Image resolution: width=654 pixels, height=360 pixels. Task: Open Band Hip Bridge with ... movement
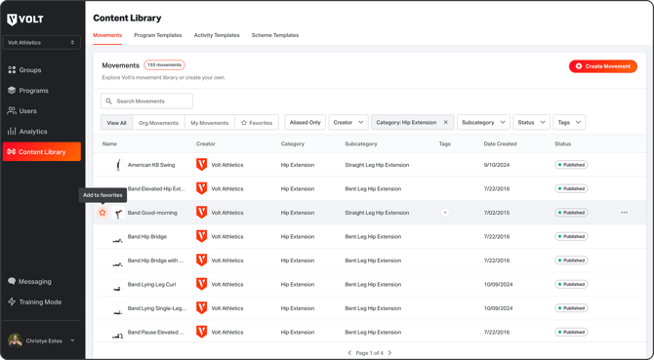pyautogui.click(x=155, y=260)
